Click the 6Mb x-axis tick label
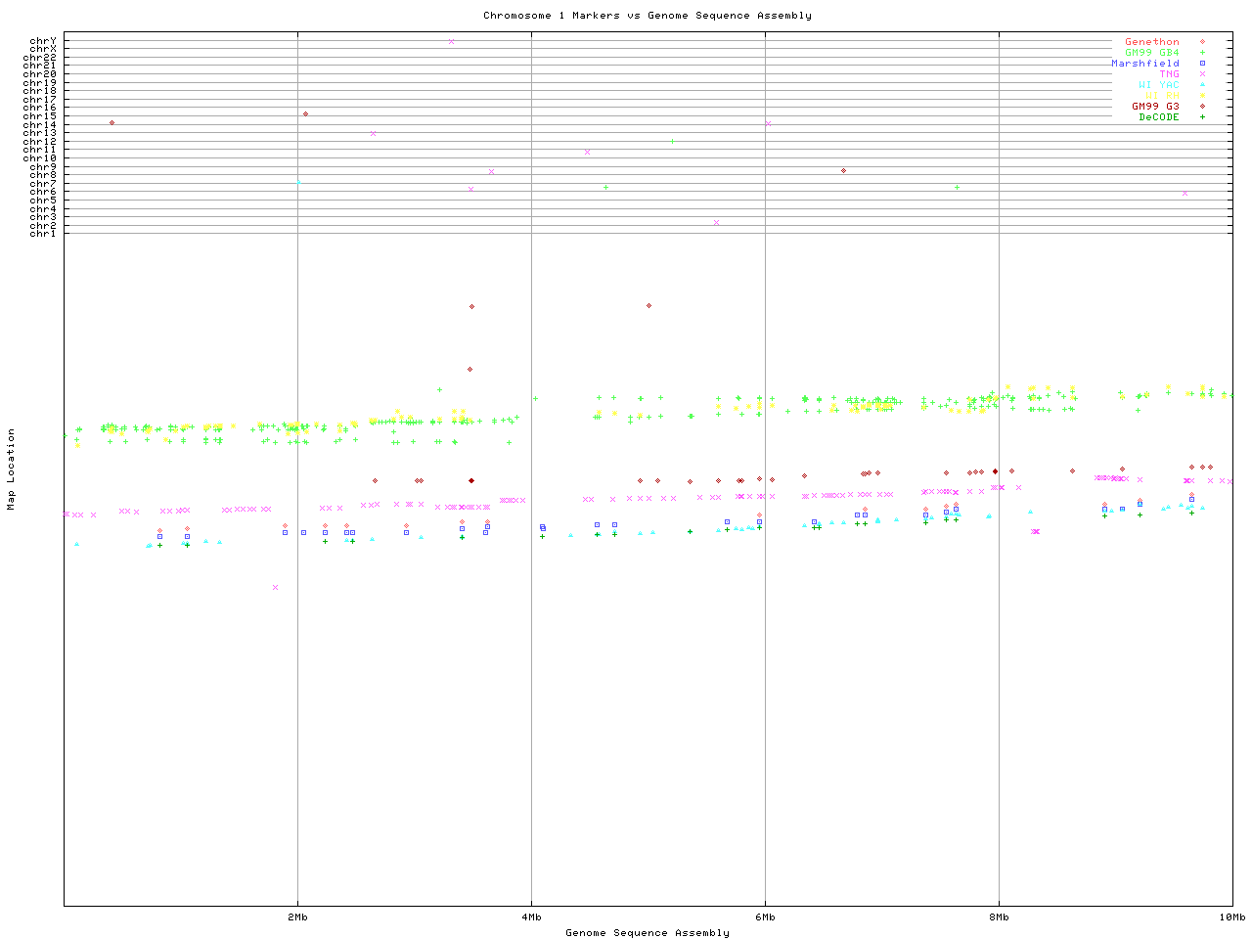The width and height of the screenshot is (1252, 939). (765, 917)
